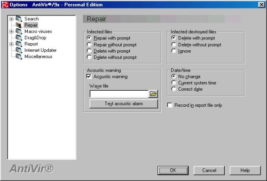Expand the Macro viruses tree node
Image resolution: width=267 pixels, height=181 pixels.
[11, 31]
